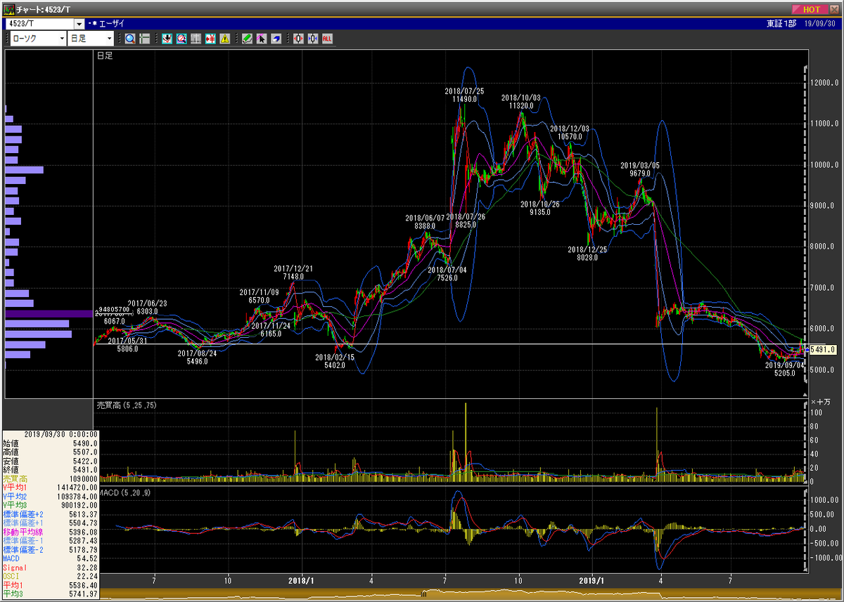Click the 2018/02/15 low label
The height and width of the screenshot is (602, 844).
(335, 361)
